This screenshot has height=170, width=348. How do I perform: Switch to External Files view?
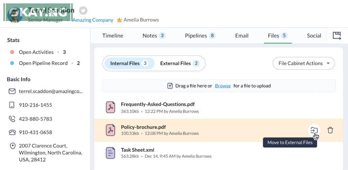[179, 63]
